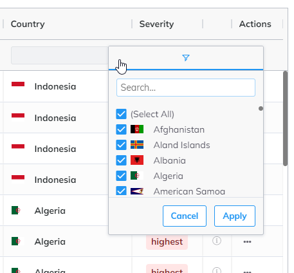Sort by the Severity column header
Image resolution: width=294 pixels, height=273 pixels.
[x=156, y=24]
